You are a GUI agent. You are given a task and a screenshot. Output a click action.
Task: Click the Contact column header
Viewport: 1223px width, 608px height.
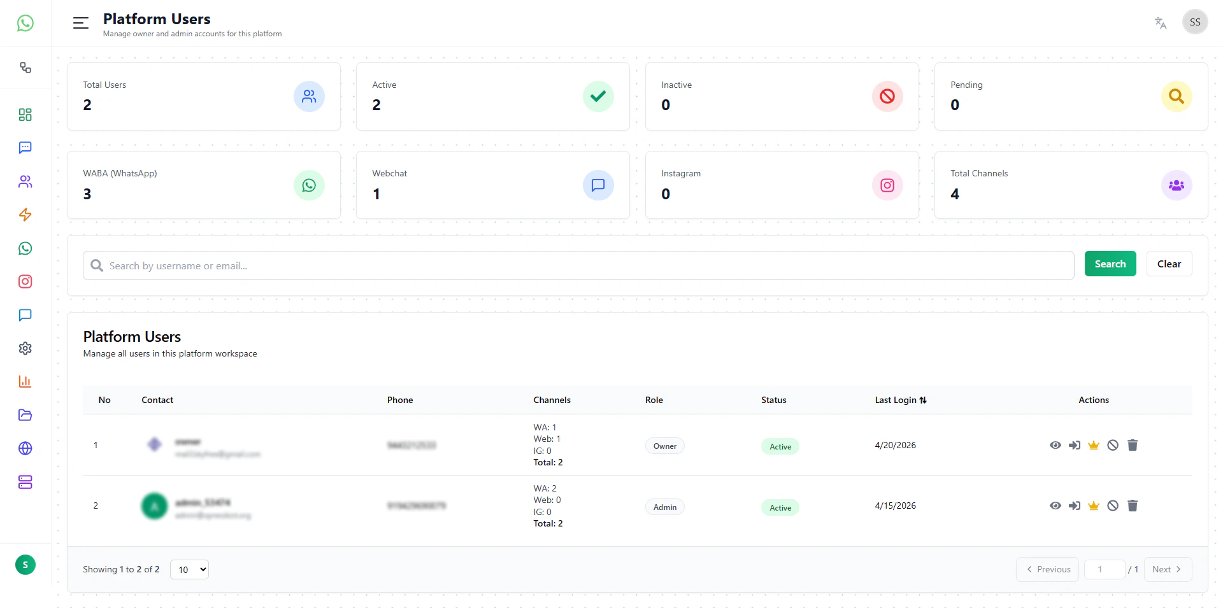(157, 400)
